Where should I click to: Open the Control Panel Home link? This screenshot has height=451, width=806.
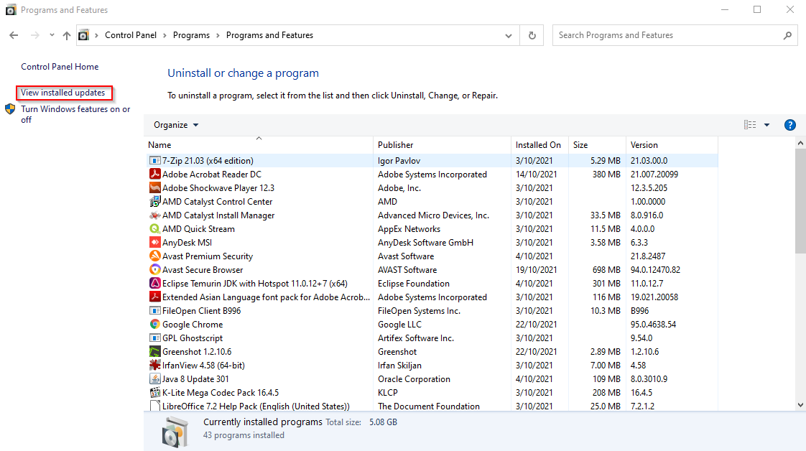point(60,67)
